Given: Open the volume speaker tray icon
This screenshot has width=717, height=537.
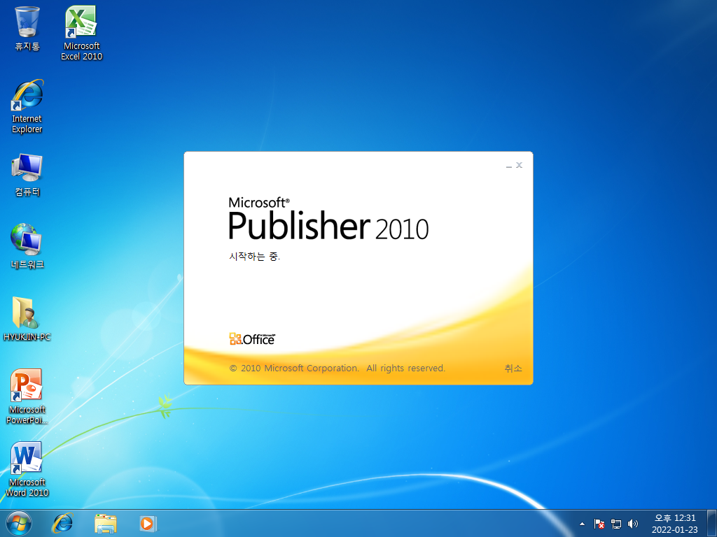Looking at the screenshot, I should coord(633,524).
